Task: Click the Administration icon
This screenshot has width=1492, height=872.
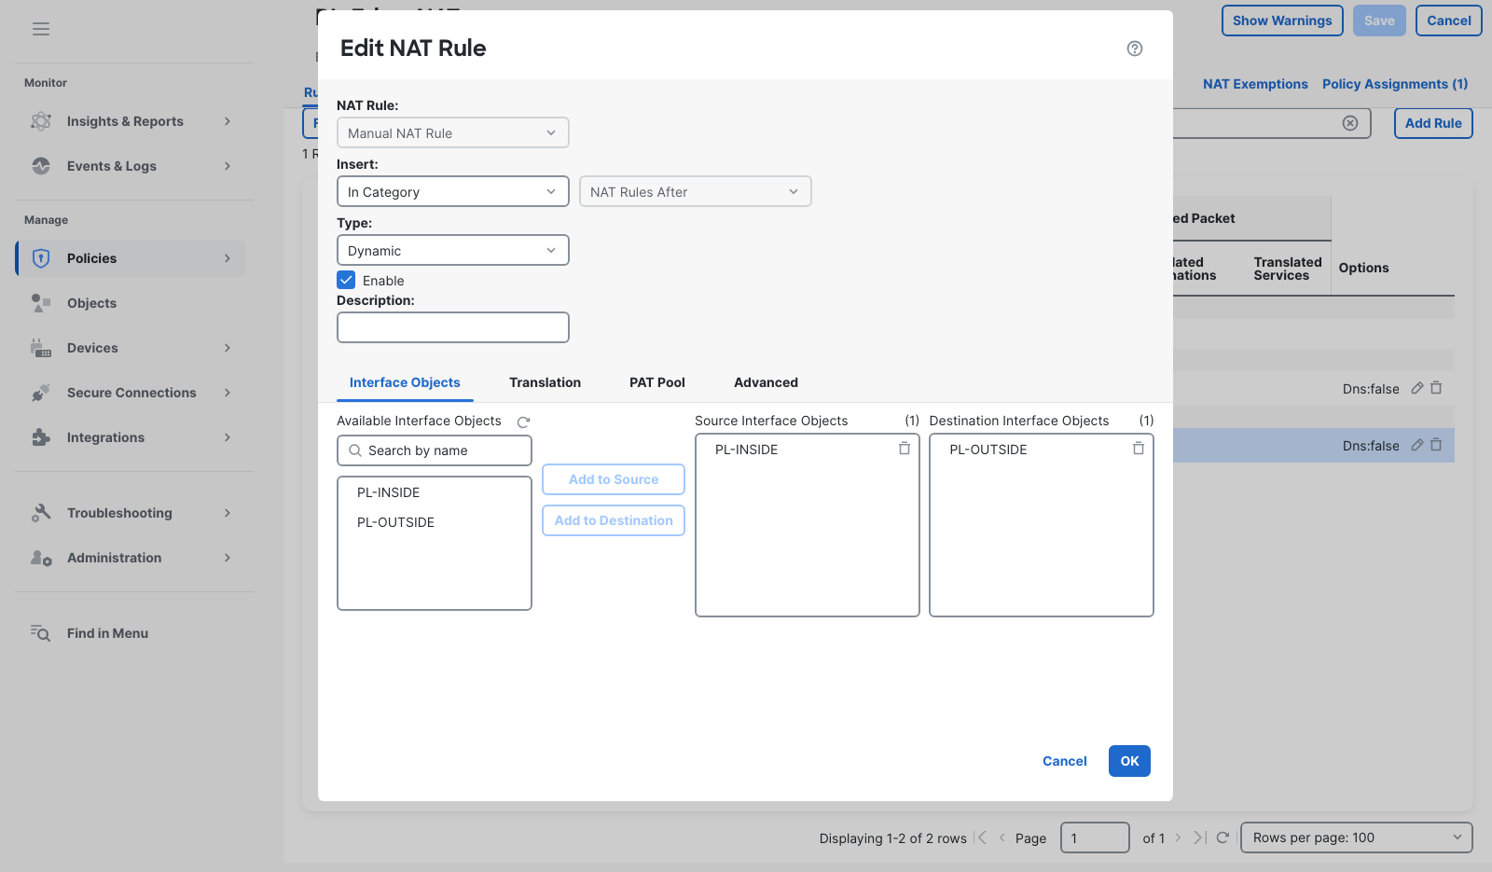Action: 41,558
